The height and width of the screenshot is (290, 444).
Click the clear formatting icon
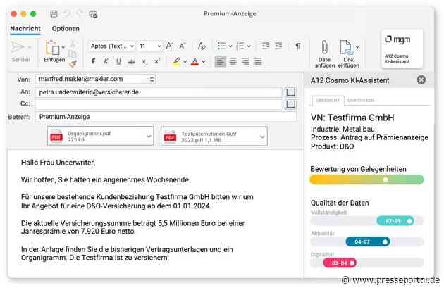202,46
